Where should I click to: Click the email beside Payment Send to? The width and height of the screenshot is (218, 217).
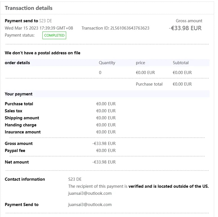(x=90, y=205)
